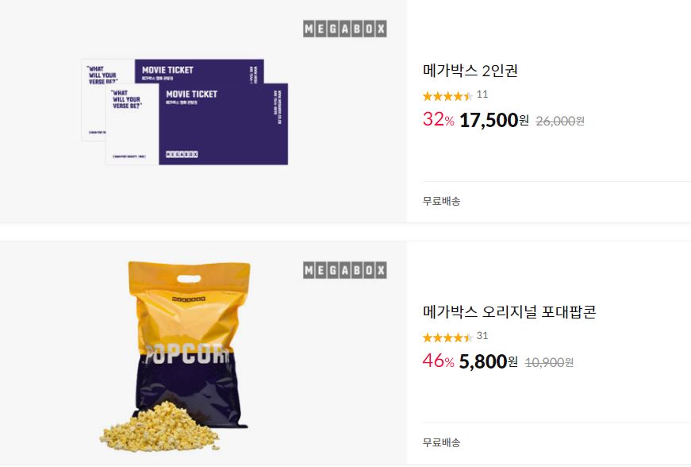
Task: Click the review count 11
Action: [x=482, y=95]
